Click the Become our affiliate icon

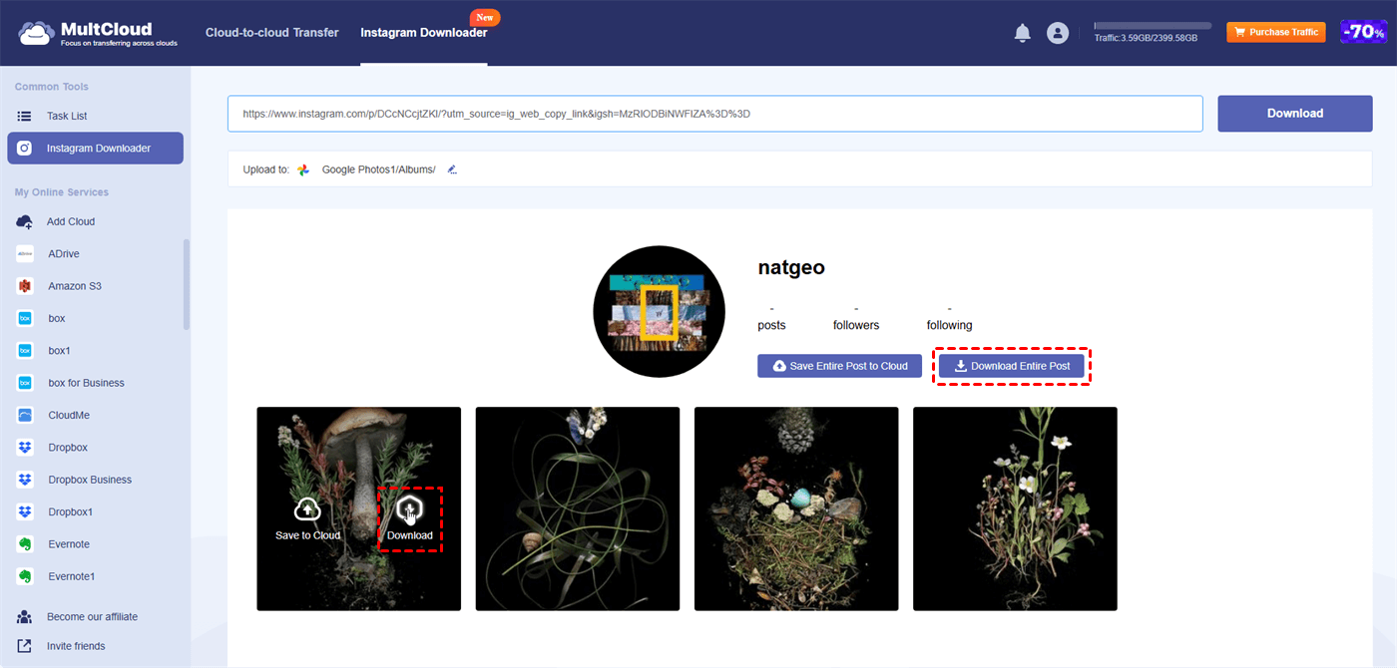pos(25,616)
